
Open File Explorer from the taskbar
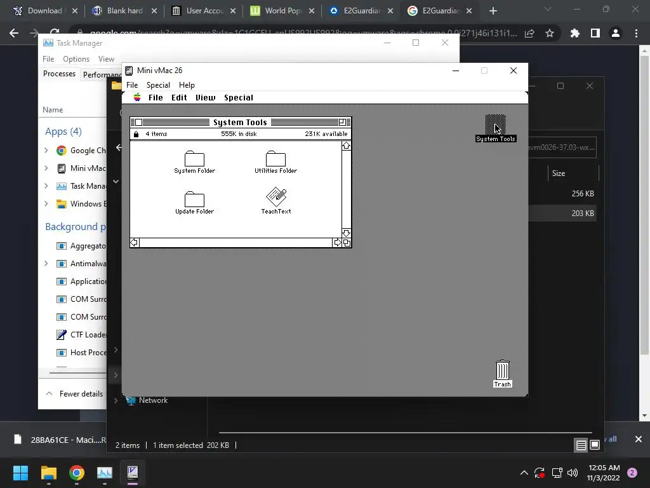click(x=48, y=473)
